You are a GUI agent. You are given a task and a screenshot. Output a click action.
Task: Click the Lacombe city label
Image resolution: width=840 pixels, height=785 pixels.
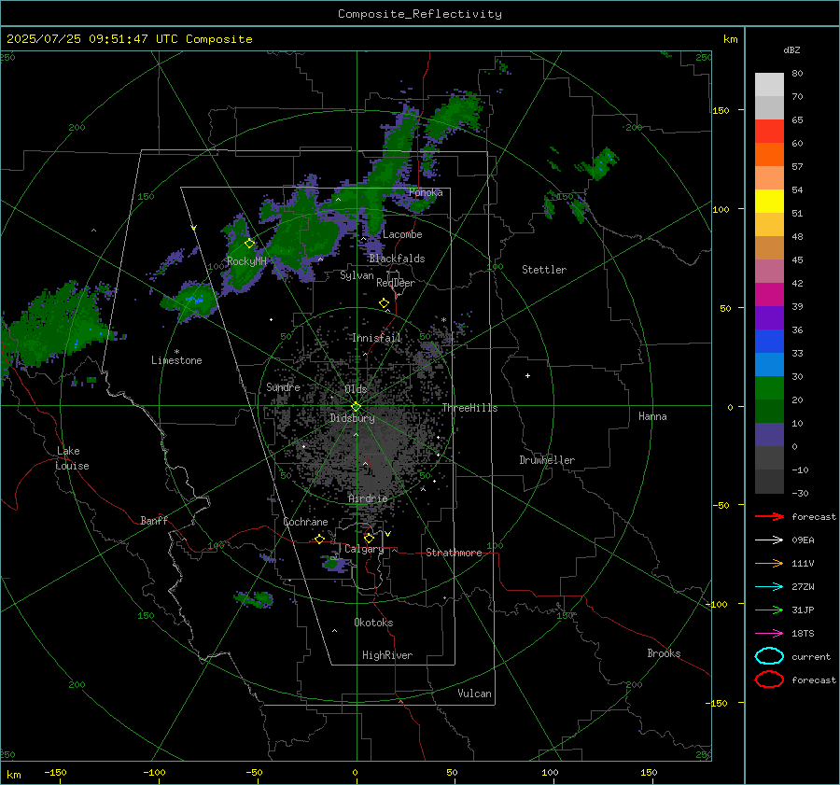coord(402,234)
